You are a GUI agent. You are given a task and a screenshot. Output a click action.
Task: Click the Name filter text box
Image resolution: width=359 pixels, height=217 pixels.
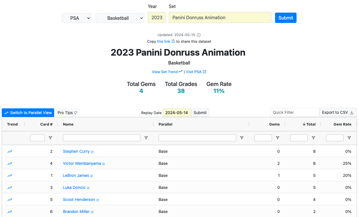tap(102, 138)
